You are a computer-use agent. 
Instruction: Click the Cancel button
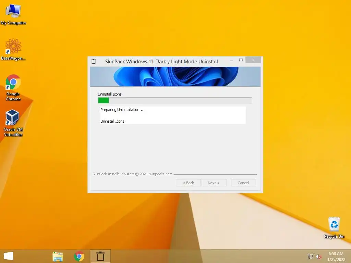point(243,183)
